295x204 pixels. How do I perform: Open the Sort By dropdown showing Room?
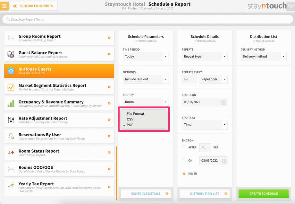coord(146,102)
